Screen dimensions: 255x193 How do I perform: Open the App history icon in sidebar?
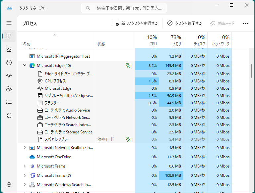click(9, 63)
